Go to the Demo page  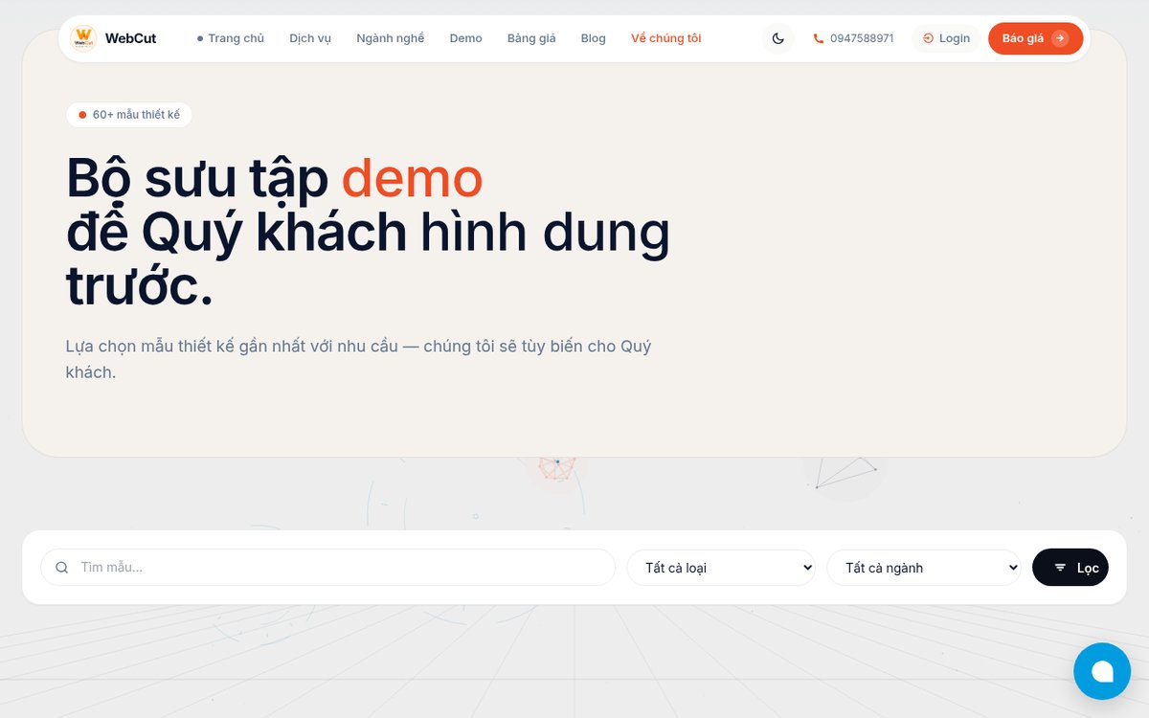(x=466, y=38)
